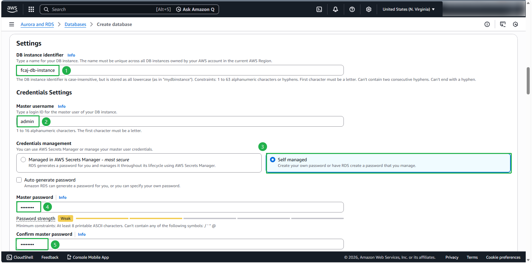Screen dimensions: 532x263
Task: Click the Master username input field
Action: pyautogui.click(x=180, y=121)
